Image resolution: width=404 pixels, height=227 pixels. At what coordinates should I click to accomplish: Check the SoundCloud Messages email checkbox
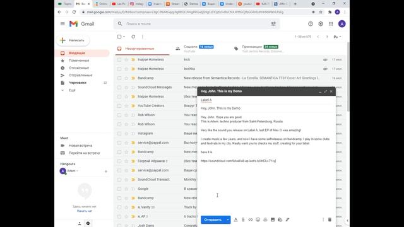pos(119,87)
